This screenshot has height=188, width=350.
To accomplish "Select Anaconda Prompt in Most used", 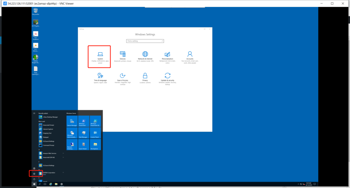I will (x=48, y=125).
